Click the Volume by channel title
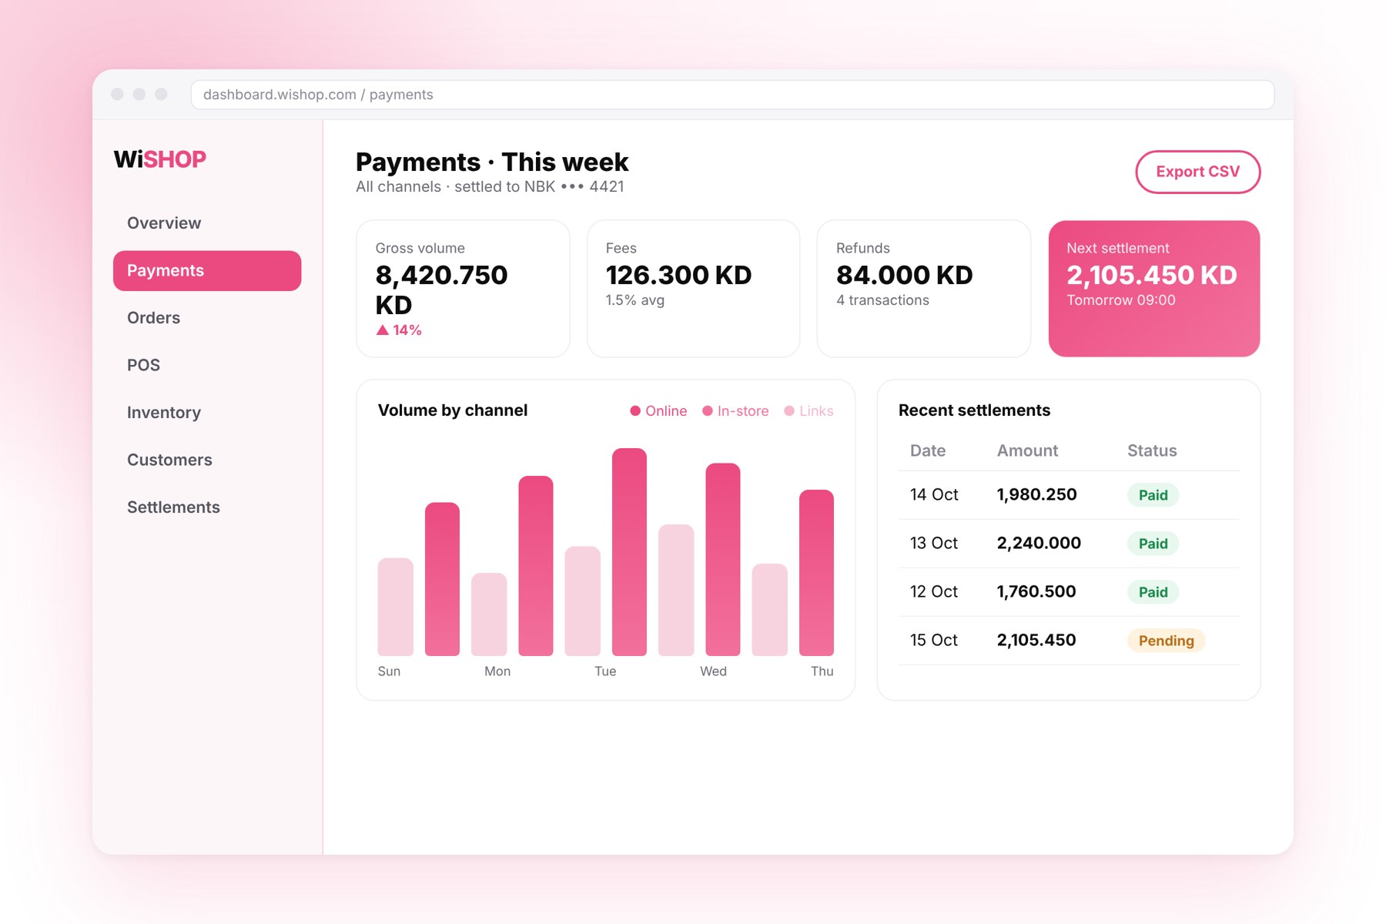This screenshot has height=924, width=1386. (x=453, y=410)
